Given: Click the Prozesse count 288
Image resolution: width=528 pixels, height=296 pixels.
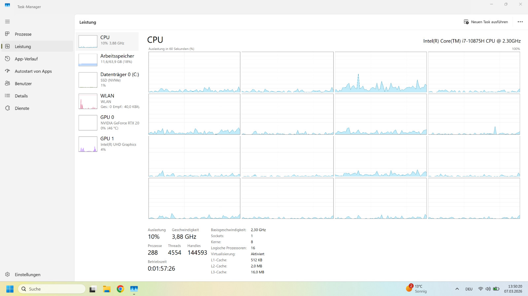Looking at the screenshot, I should point(153,253).
